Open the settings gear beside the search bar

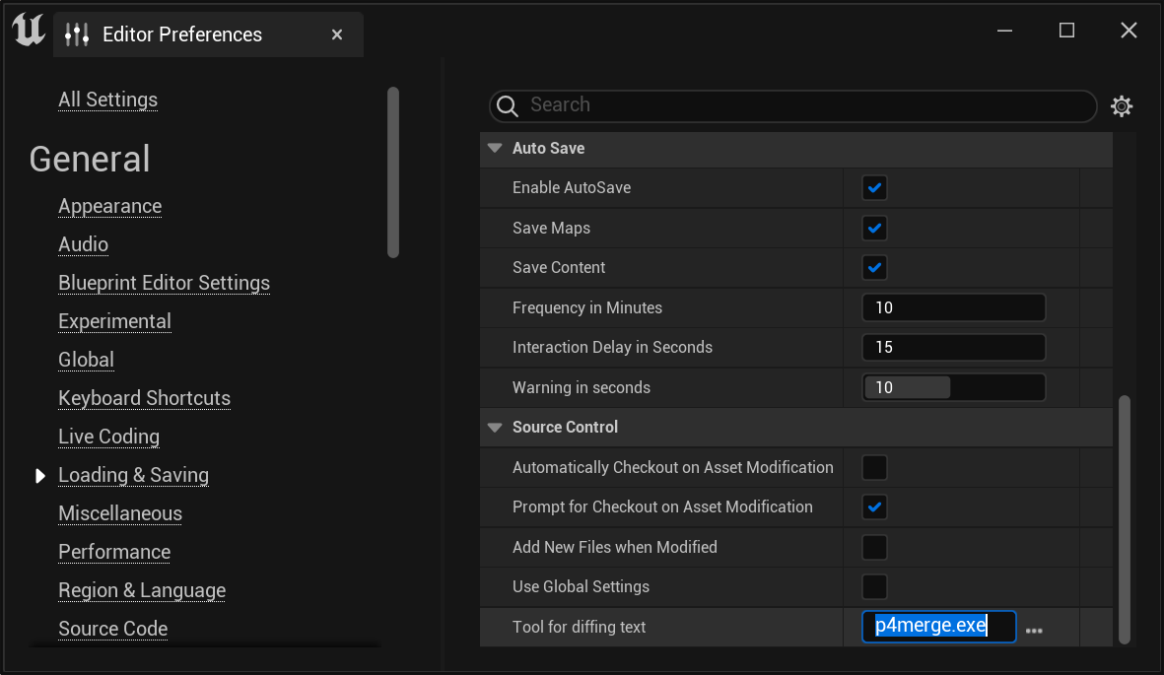coord(1122,105)
